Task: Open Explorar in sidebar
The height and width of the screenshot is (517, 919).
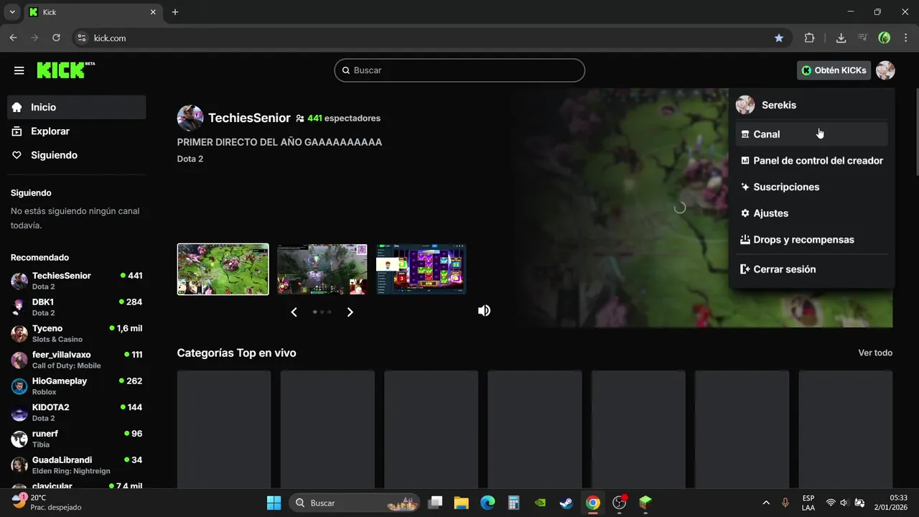Action: tap(77, 131)
